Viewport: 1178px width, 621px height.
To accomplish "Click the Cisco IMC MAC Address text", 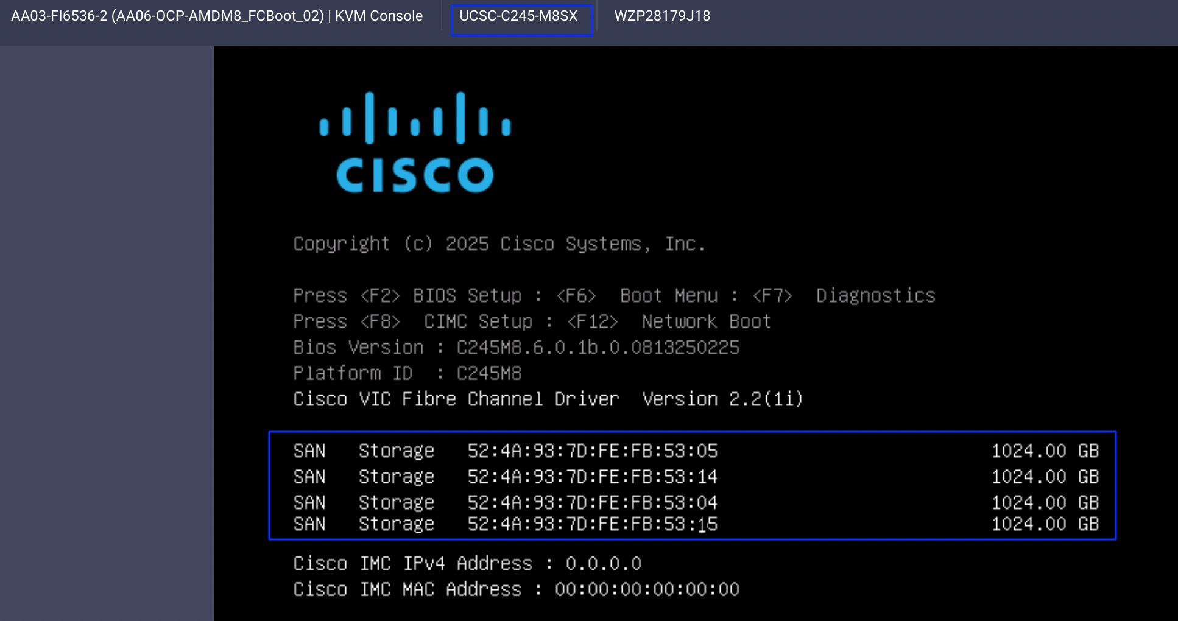I will (515, 589).
